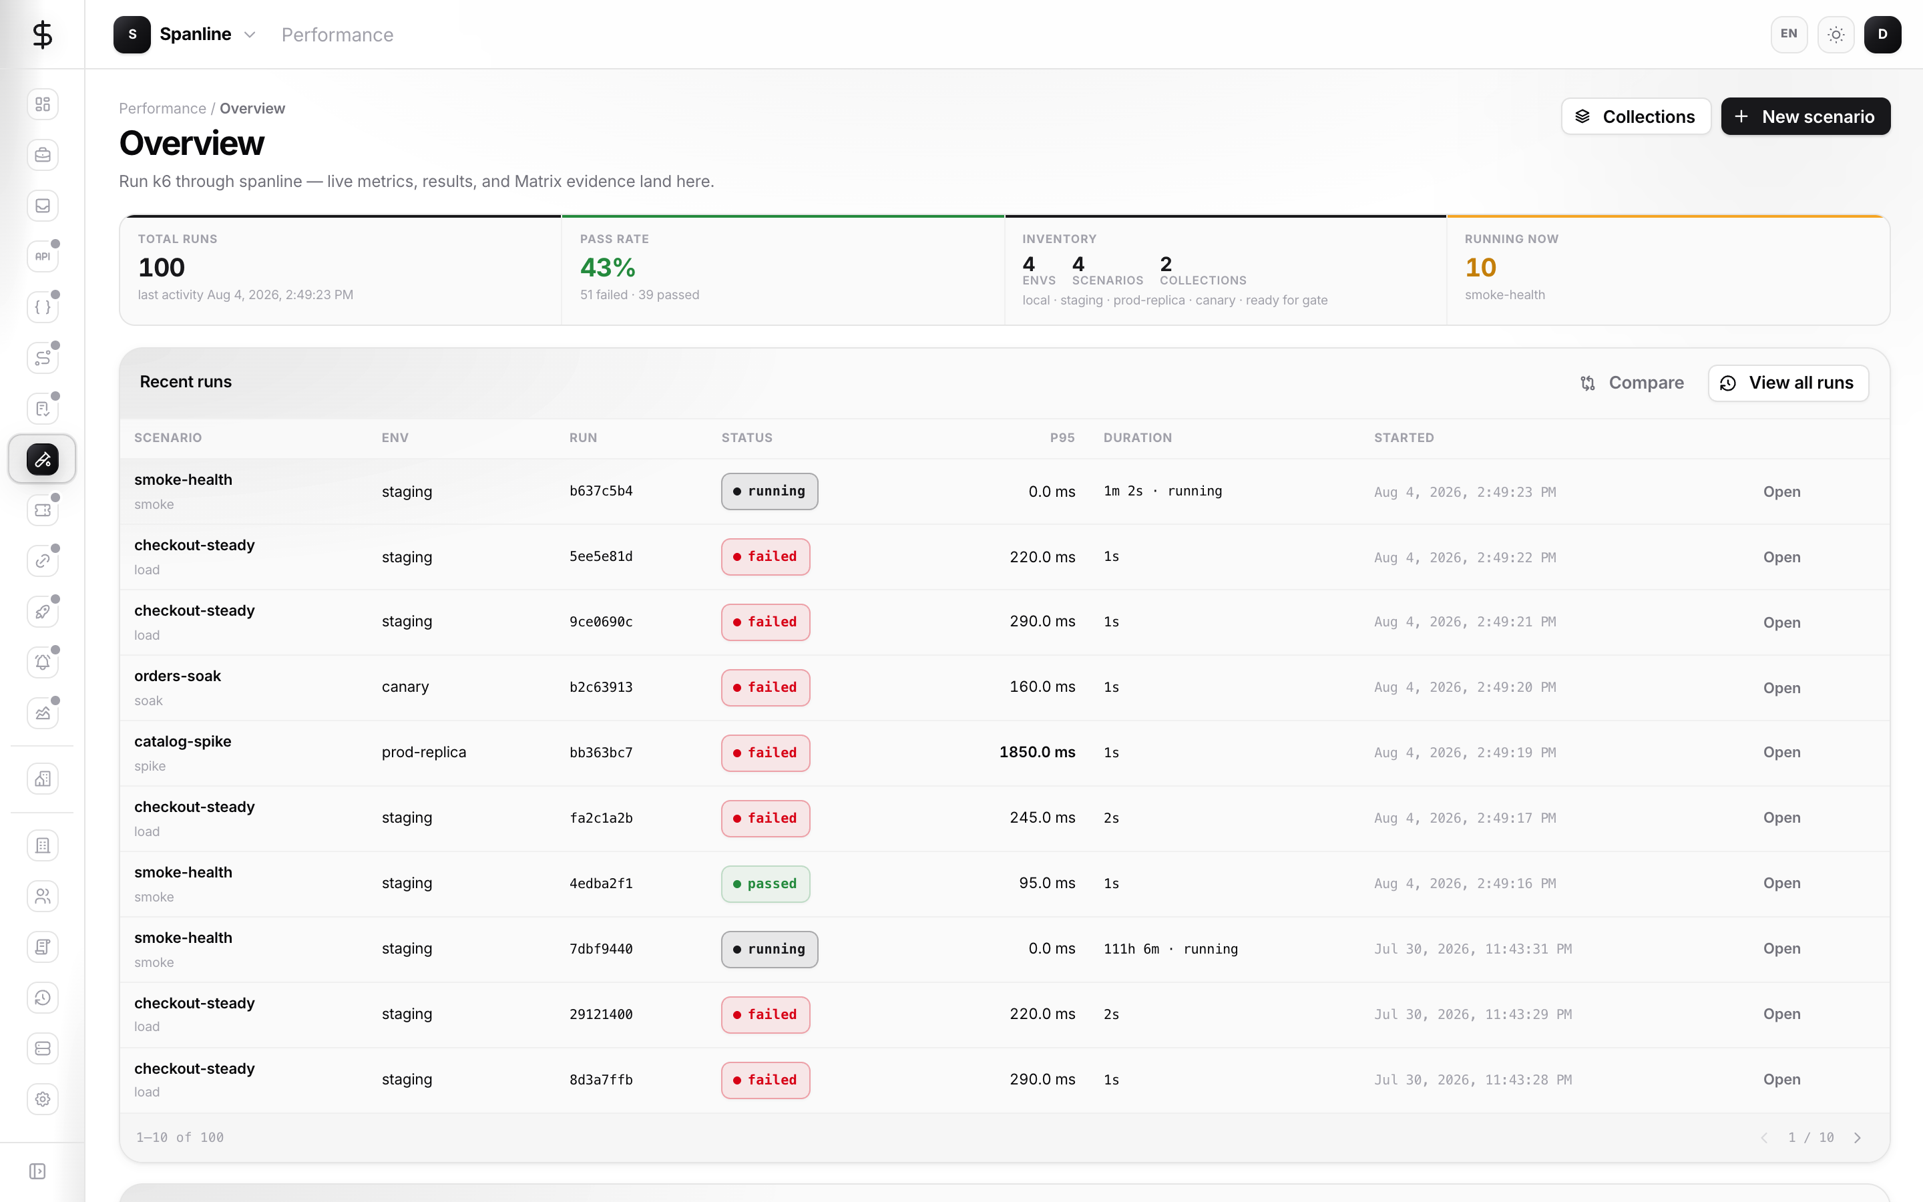The image size is (1923, 1202).
Task: Open the server stack icon in sidebar
Action: (43, 1048)
